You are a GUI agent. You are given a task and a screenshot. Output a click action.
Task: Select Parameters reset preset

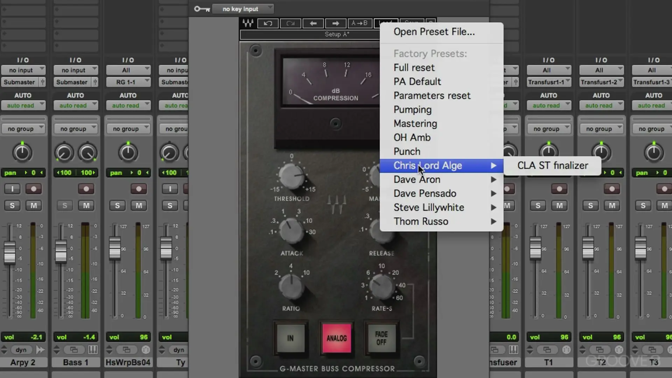point(442,96)
